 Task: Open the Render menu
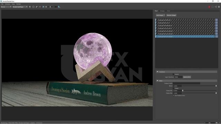19,4
